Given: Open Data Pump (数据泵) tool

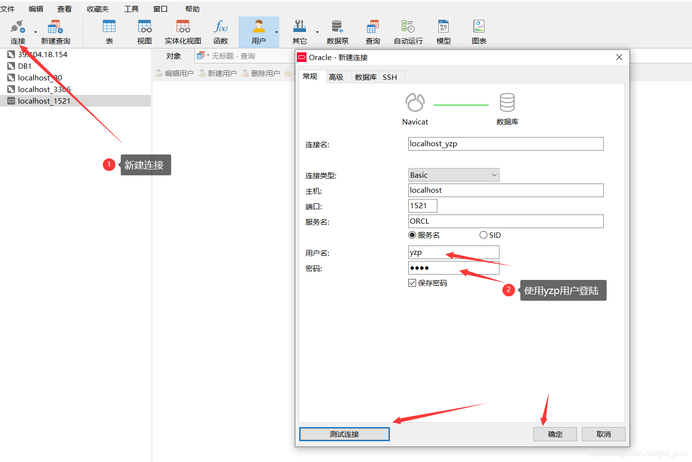Looking at the screenshot, I should [338, 32].
